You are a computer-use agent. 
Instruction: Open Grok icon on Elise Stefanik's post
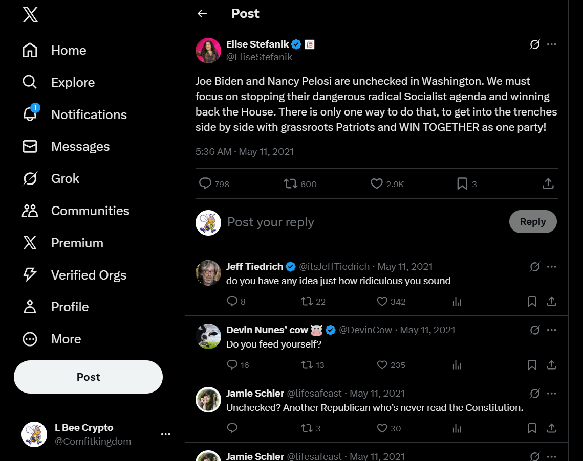coord(535,44)
